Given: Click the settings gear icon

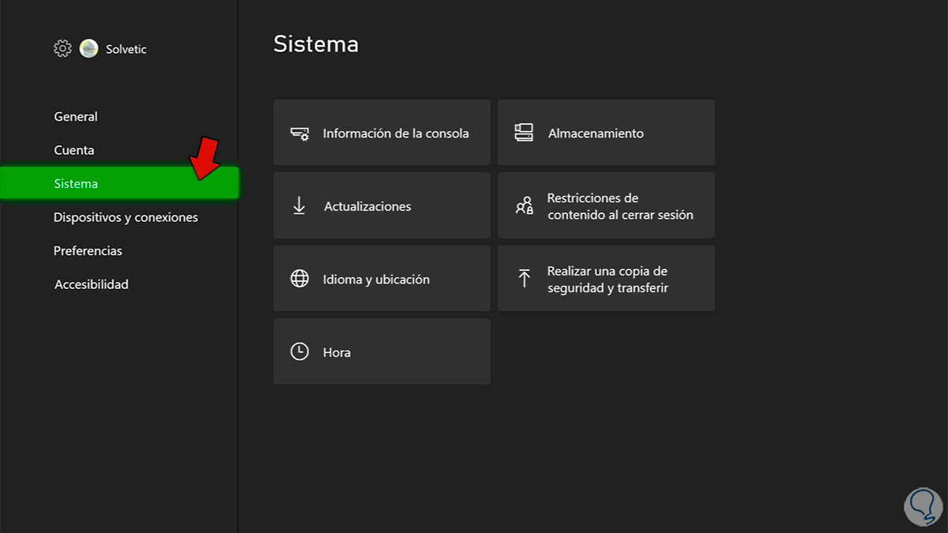Looking at the screenshot, I should (x=62, y=49).
